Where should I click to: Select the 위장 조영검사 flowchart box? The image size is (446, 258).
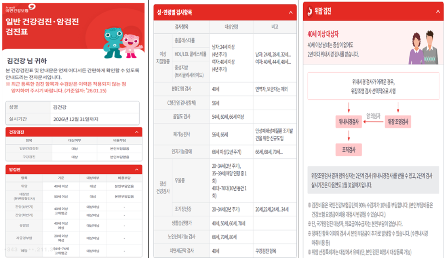click(398, 122)
